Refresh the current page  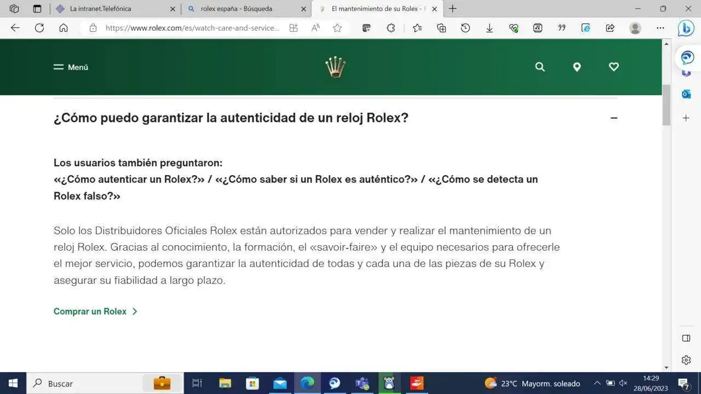click(39, 28)
